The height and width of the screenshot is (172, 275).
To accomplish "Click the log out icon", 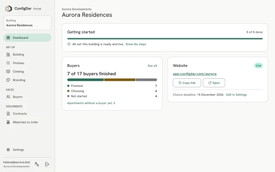I will (47, 164).
